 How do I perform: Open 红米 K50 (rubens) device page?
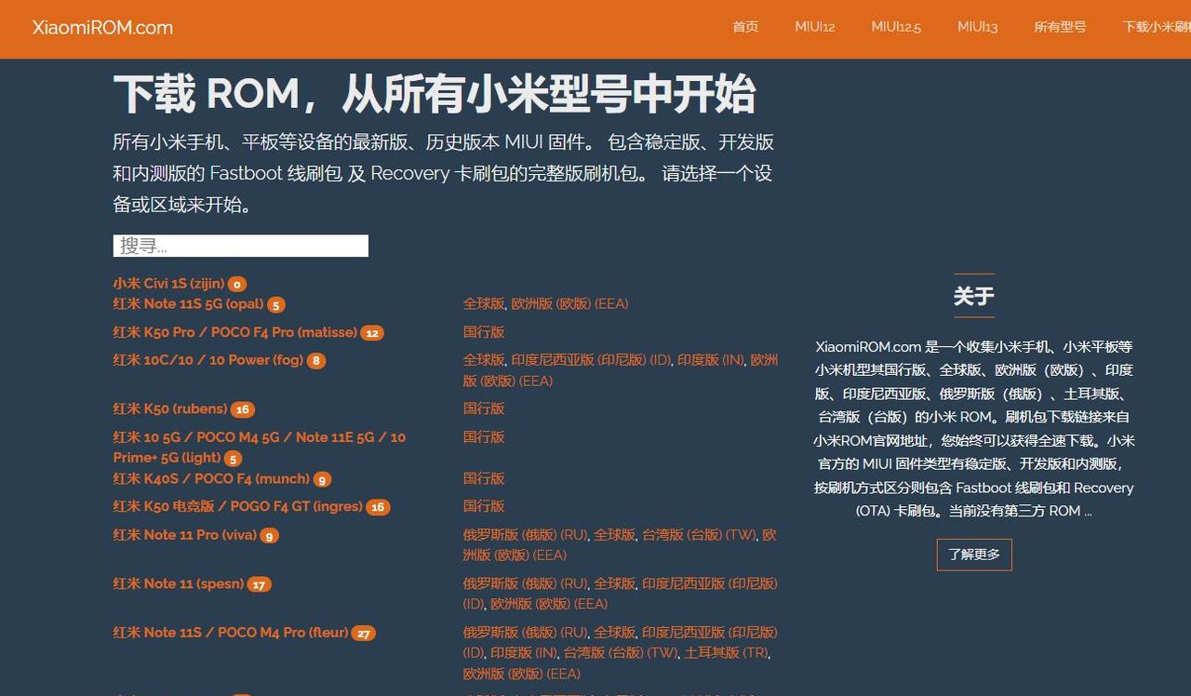click(x=170, y=408)
